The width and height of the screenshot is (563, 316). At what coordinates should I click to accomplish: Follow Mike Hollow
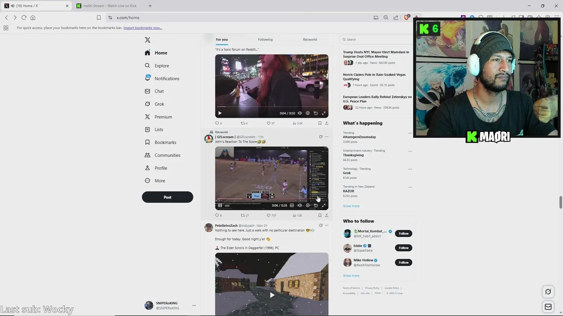(403, 262)
